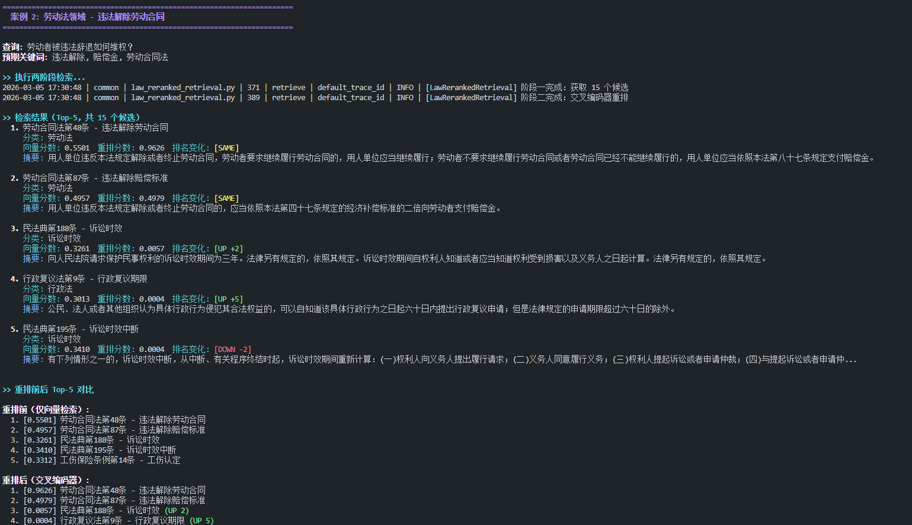Click result 2 title '劳动合同法第87条 - 违法解除赔偿标准'
The width and height of the screenshot is (912, 525).
(x=95, y=178)
